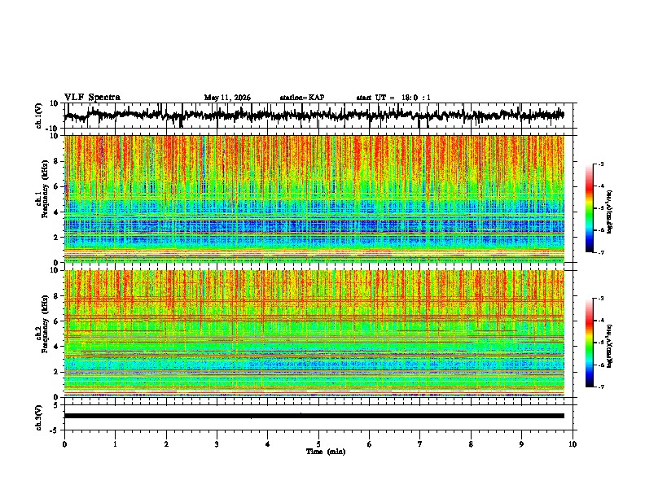Click the solid black ch.3 signal bar
This screenshot has width=645, height=498.
coord(314,416)
